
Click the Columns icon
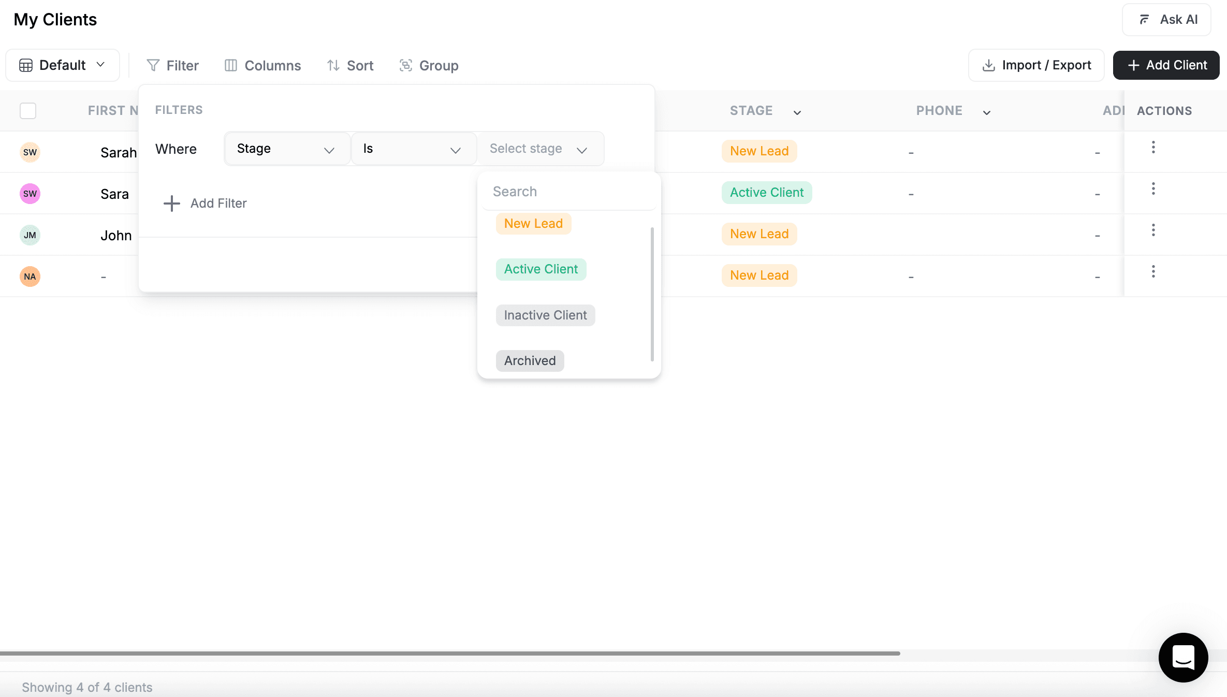tap(231, 65)
